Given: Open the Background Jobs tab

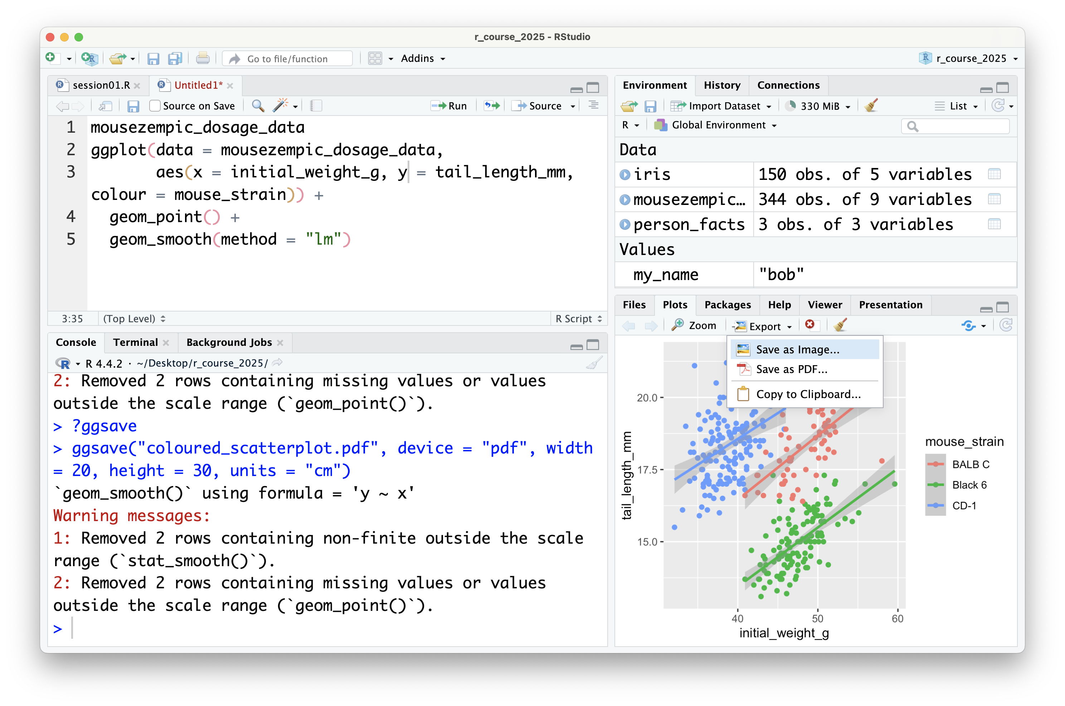Looking at the screenshot, I should (229, 343).
